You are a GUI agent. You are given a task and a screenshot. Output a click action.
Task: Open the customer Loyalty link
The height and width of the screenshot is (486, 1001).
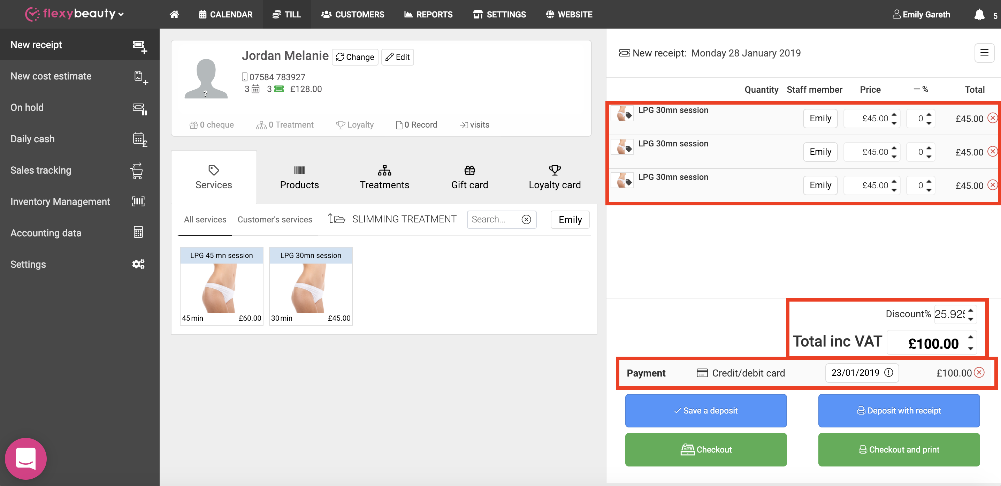(x=354, y=125)
